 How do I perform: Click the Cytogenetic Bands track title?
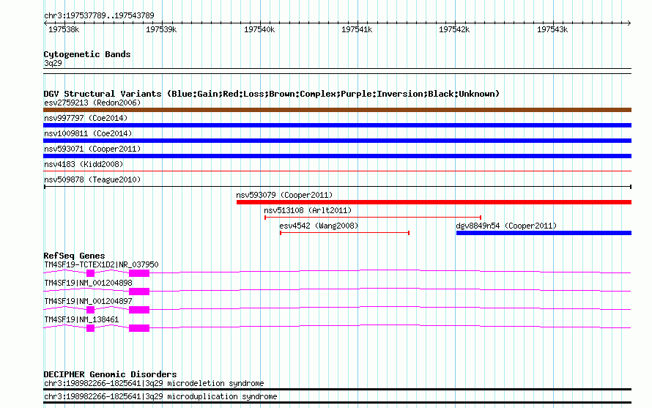pyautogui.click(x=87, y=54)
